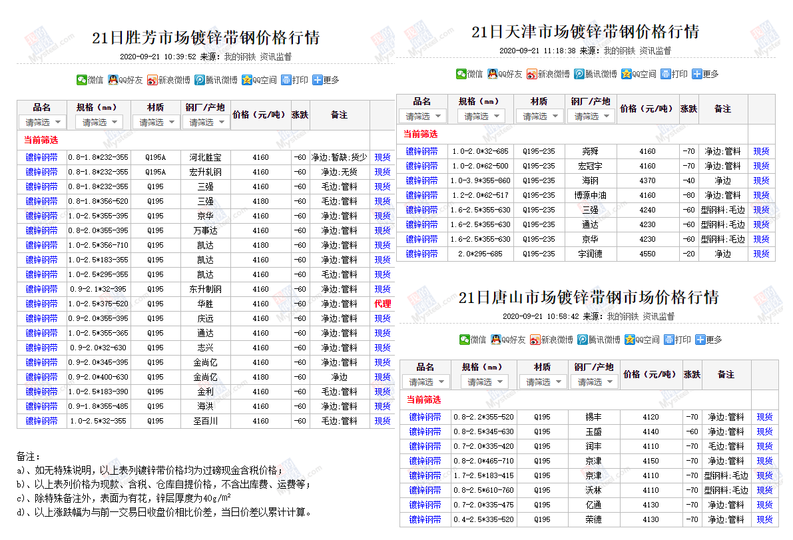Share Tangshan article to Sina Weibo icon

(535, 340)
